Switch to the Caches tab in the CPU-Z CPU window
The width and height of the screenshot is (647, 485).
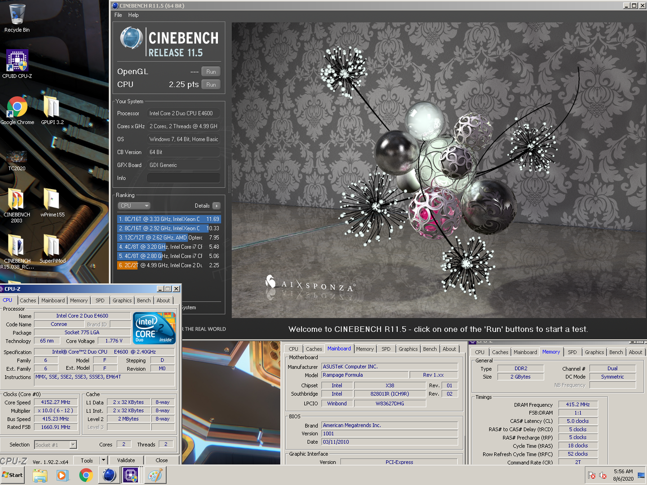(x=28, y=300)
